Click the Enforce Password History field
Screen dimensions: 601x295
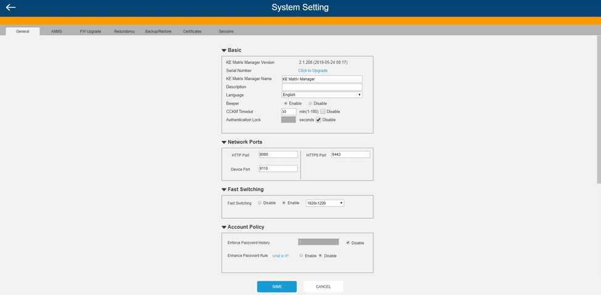318,242
